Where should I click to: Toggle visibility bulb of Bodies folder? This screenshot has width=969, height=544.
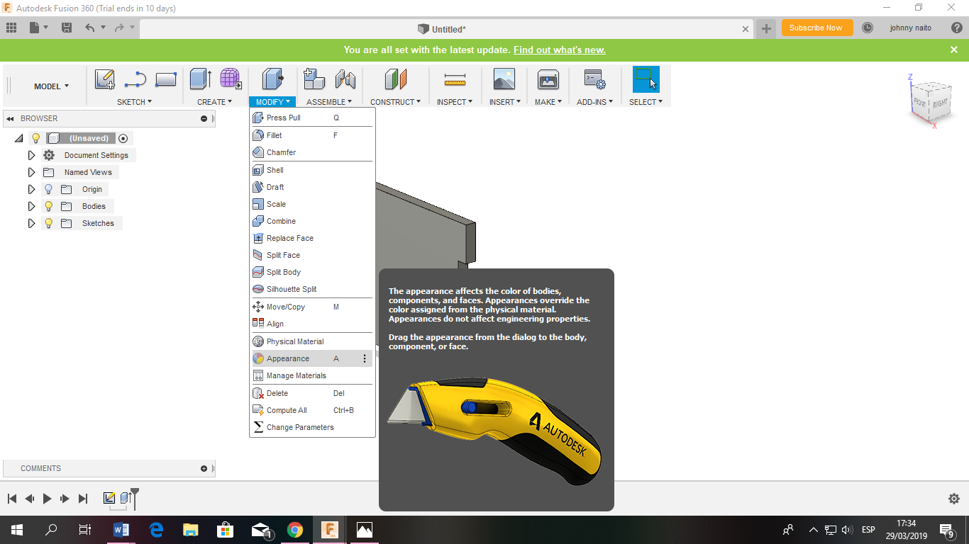tap(48, 206)
